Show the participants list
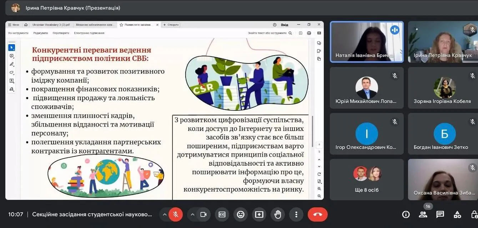This screenshot has width=478, height=228. pyautogui.click(x=423, y=214)
